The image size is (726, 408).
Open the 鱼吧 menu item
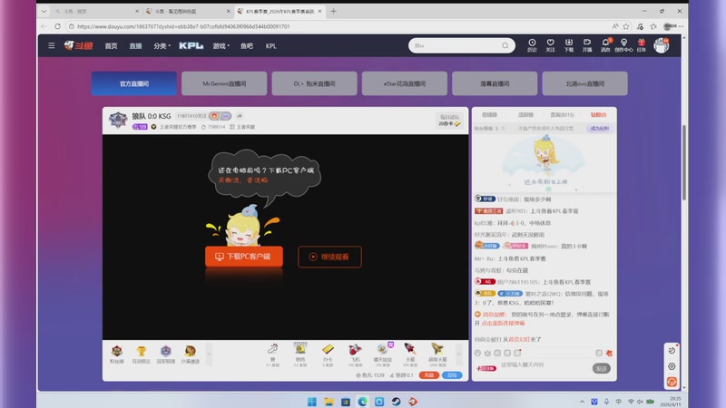click(247, 46)
